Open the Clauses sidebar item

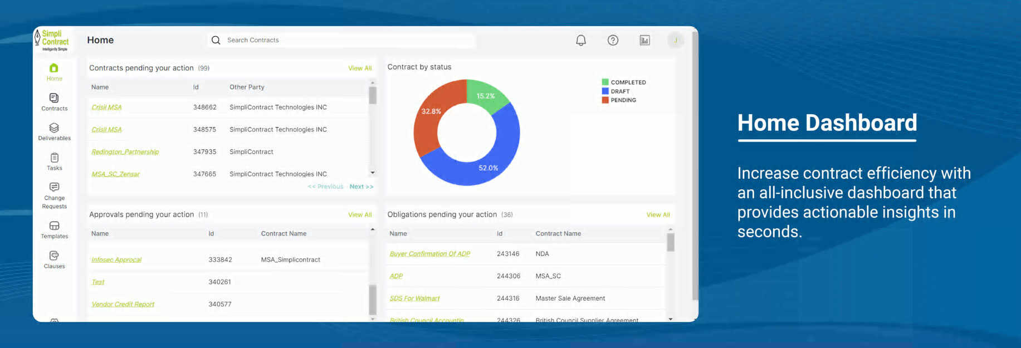tap(54, 260)
